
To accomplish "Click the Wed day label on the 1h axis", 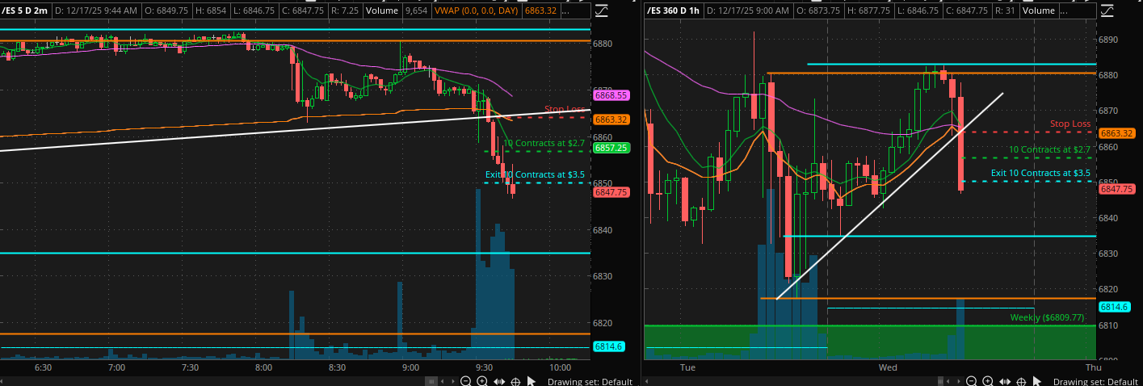I will click(x=888, y=367).
